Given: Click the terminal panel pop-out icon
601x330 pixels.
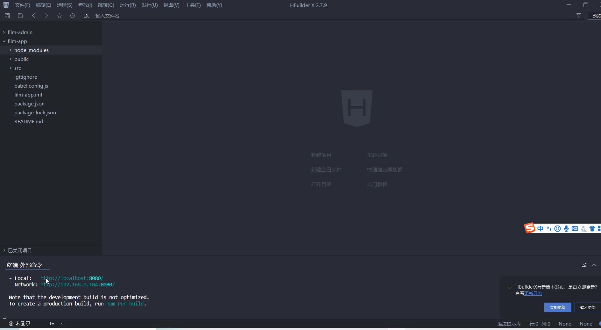Looking at the screenshot, I should pyautogui.click(x=584, y=265).
